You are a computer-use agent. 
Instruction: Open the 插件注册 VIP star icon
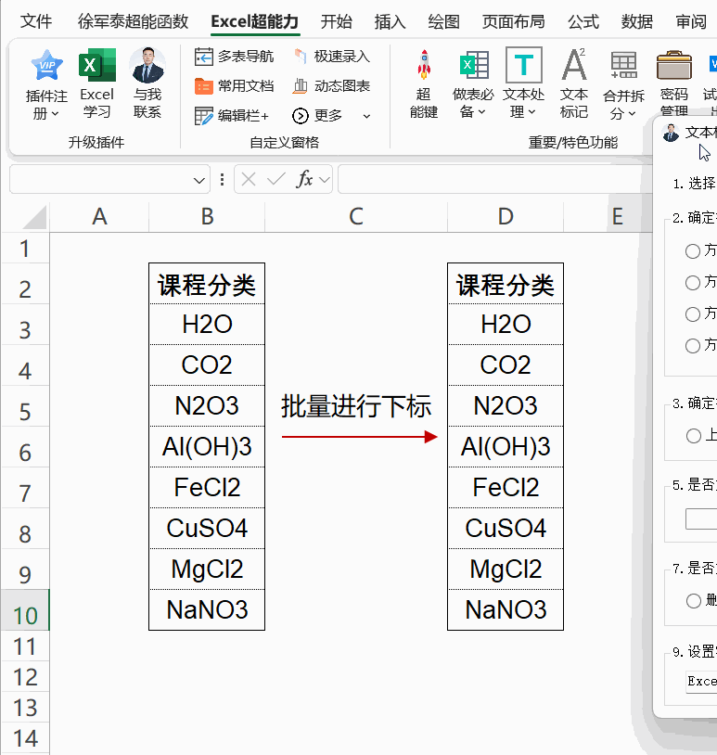point(46,65)
